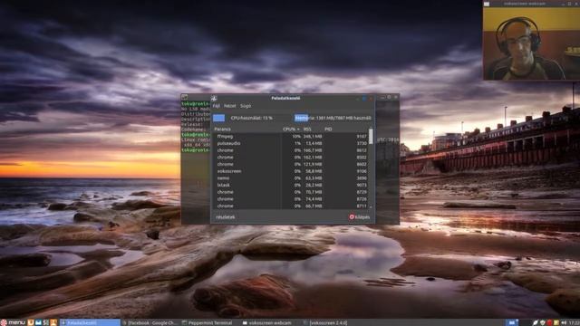Switch to Facebook - Google Chrome taskbar entry
The width and height of the screenshot is (580, 326).
coord(150,322)
